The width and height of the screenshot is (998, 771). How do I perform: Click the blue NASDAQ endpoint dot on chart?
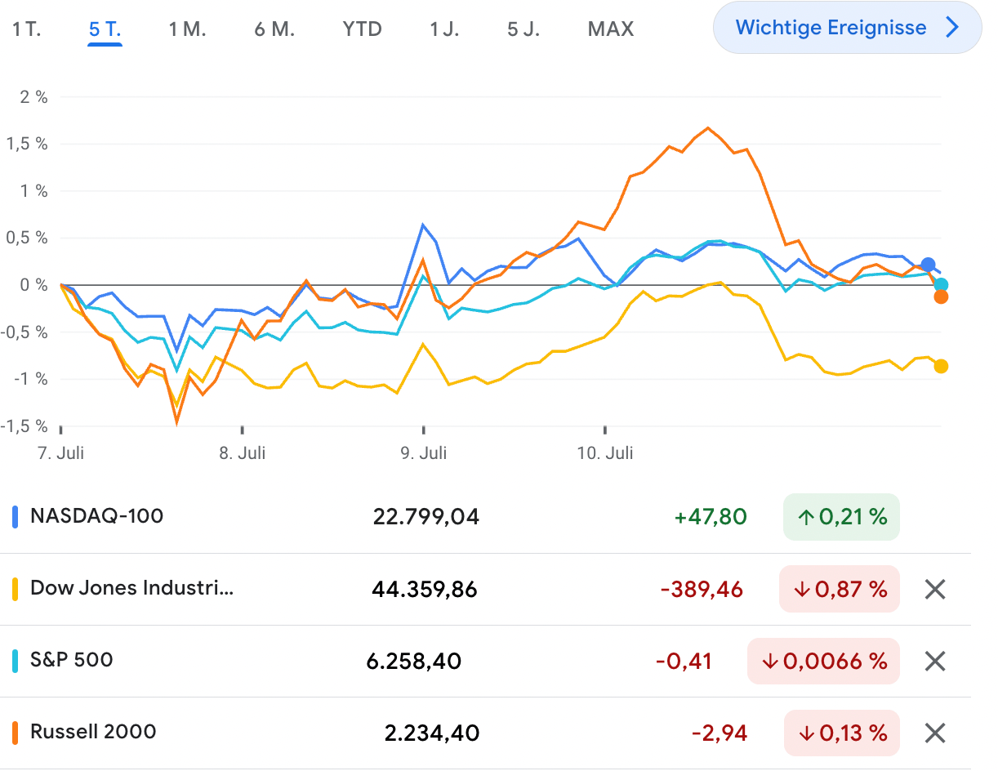(928, 265)
